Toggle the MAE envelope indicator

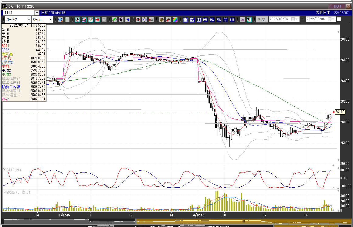pos(205,20)
